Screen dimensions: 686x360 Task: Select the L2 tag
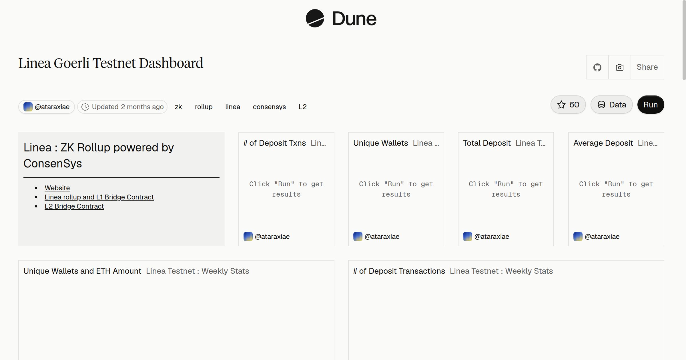tap(302, 107)
